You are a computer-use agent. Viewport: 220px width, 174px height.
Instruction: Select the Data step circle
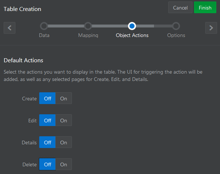(44, 26)
